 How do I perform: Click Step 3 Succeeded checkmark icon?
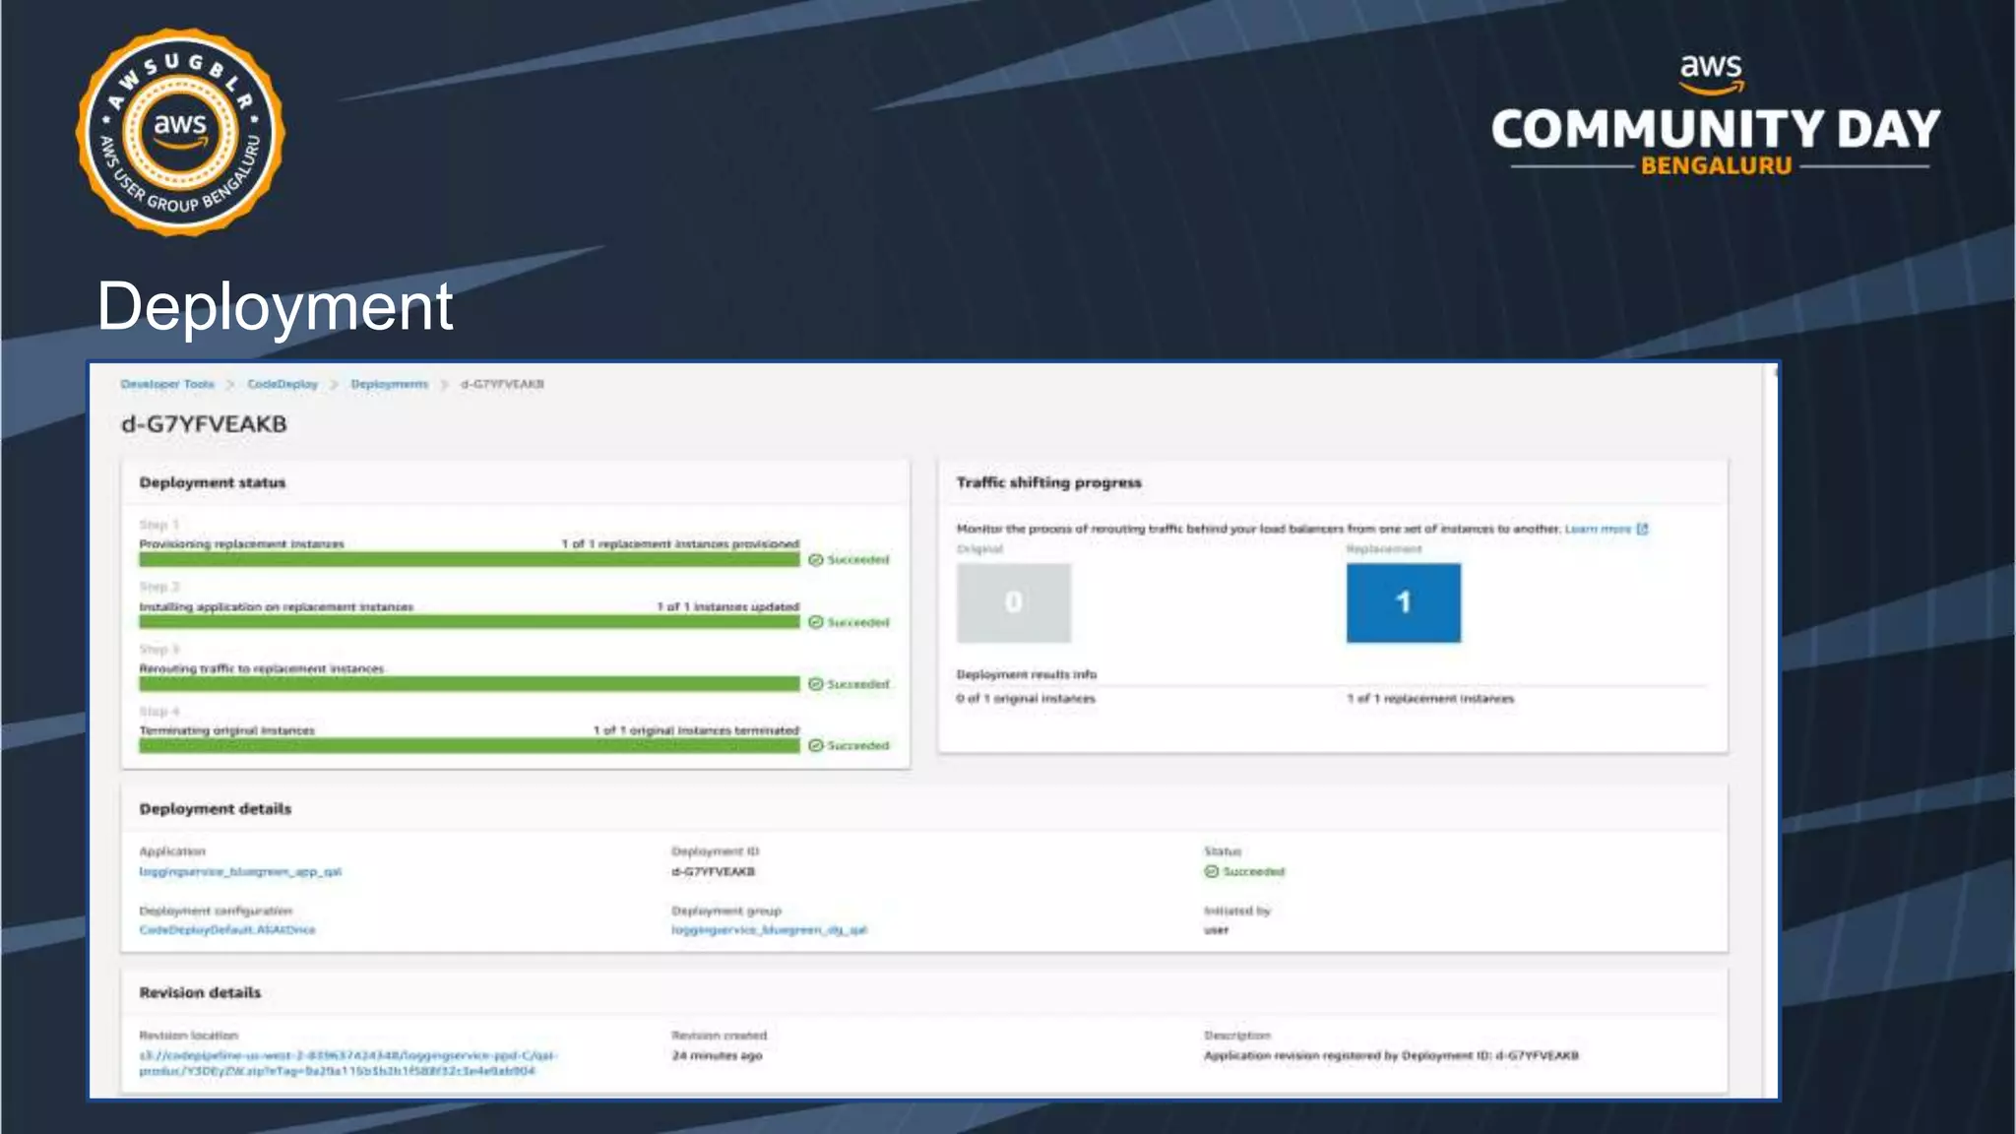pos(815,684)
